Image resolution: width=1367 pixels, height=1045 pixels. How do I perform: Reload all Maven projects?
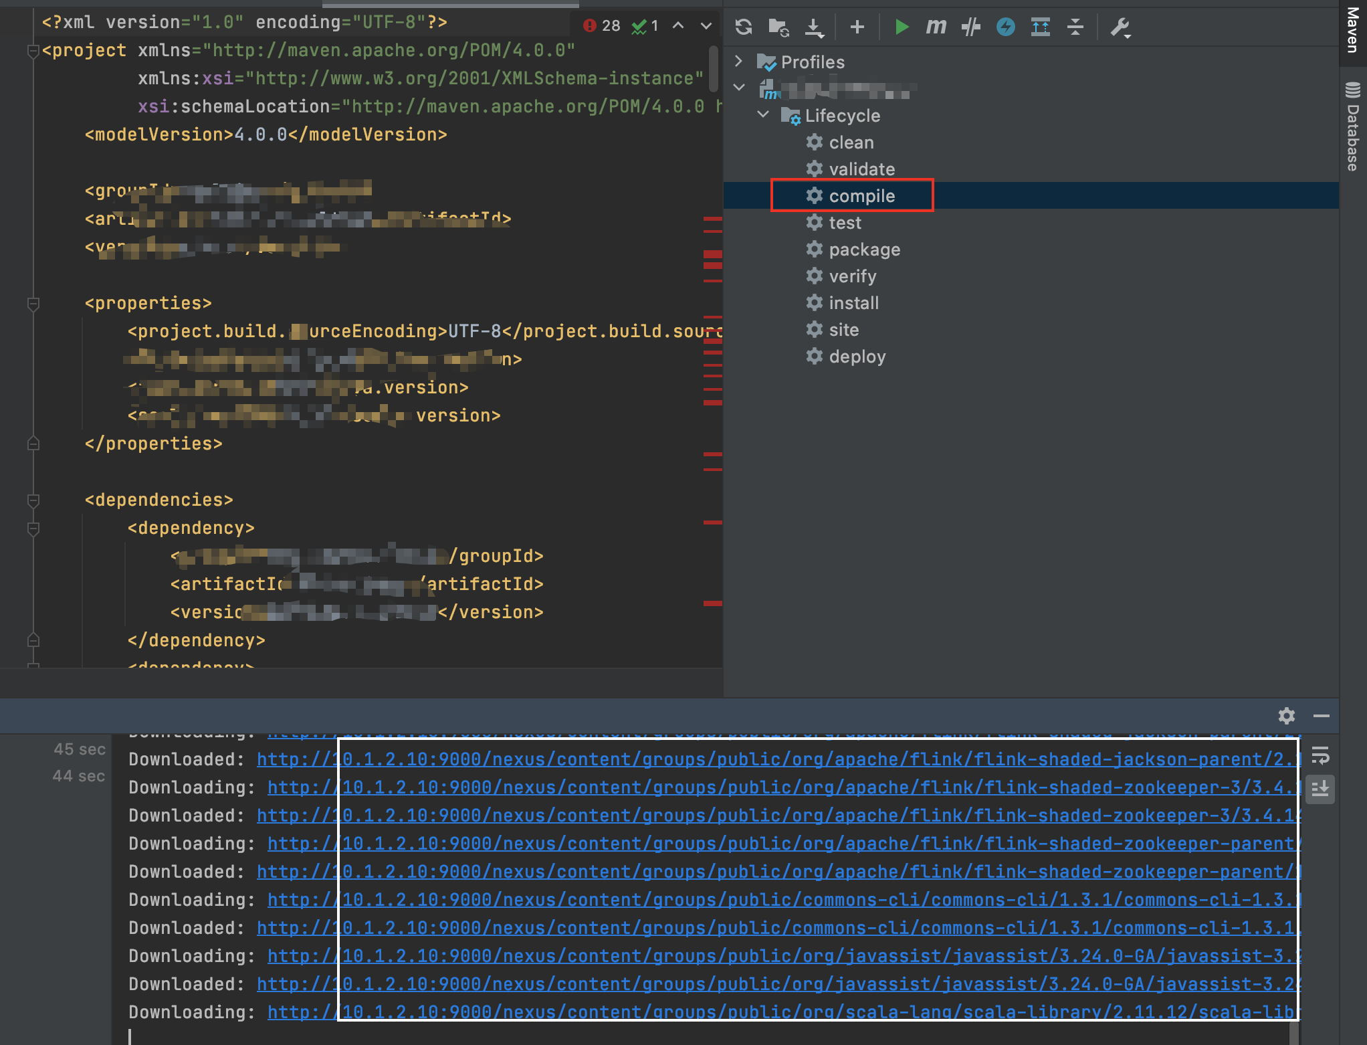click(742, 27)
